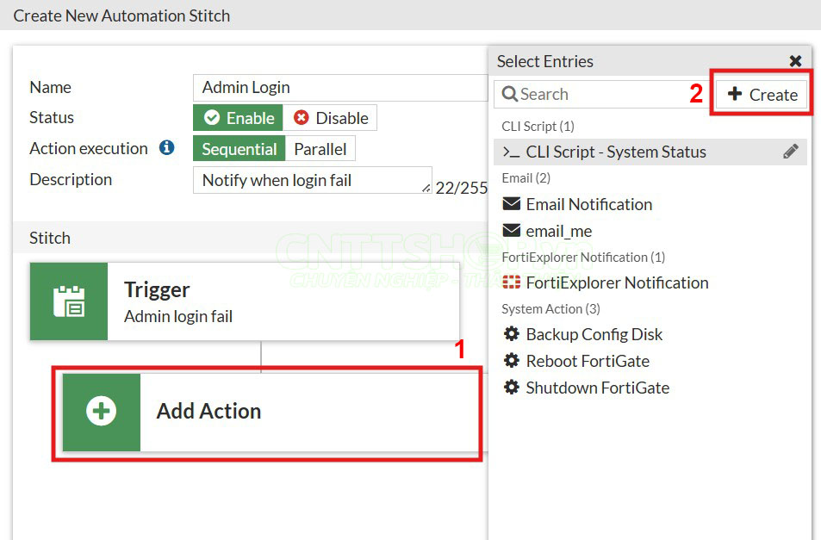Image resolution: width=821 pixels, height=540 pixels.
Task: Select CLI Script - System Status entry
Action: point(615,152)
